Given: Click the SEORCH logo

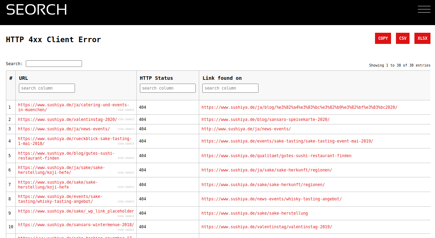Looking at the screenshot, I should click(x=36, y=9).
